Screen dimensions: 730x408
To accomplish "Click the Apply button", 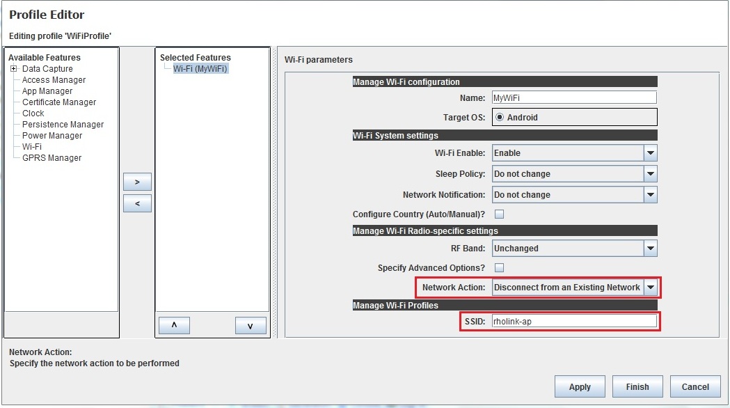I will click(x=580, y=386).
